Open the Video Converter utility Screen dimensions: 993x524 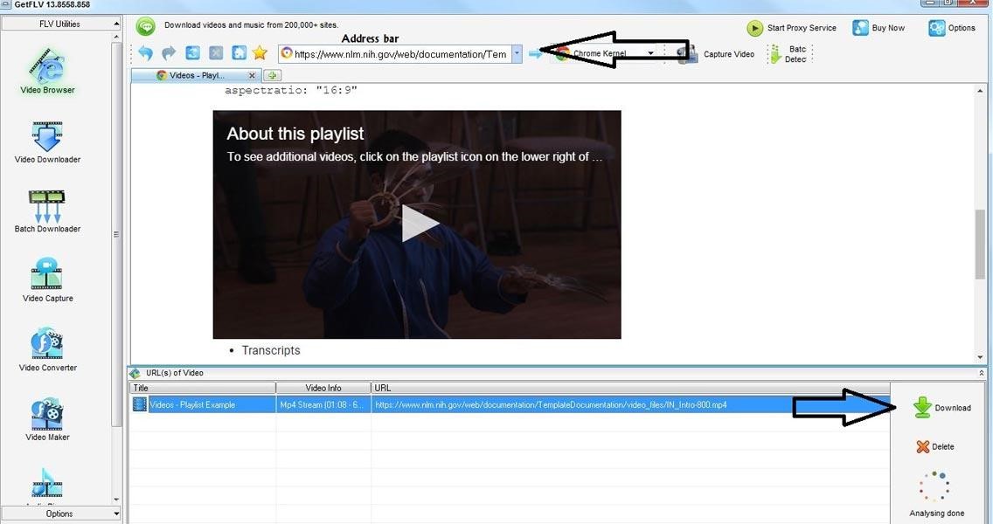point(47,350)
